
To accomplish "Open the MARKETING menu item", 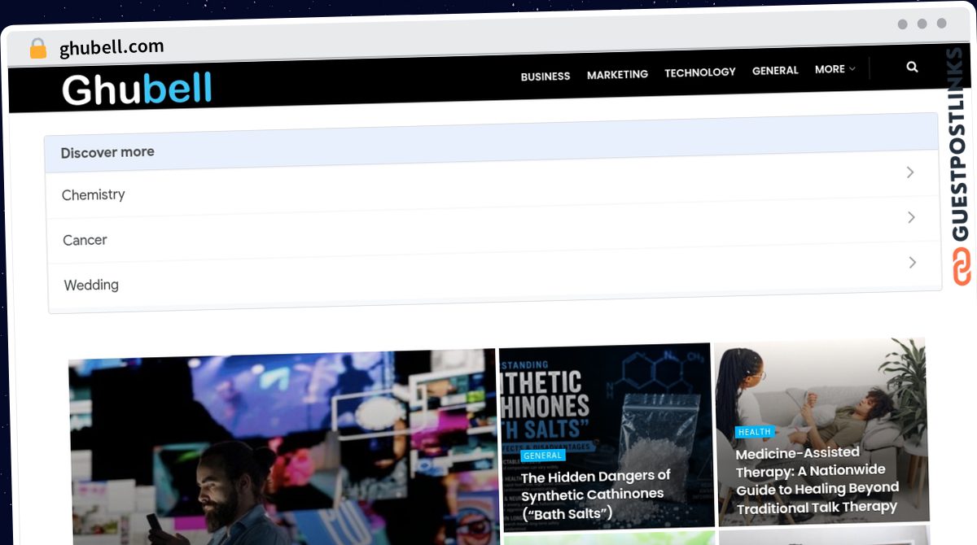I will (617, 74).
